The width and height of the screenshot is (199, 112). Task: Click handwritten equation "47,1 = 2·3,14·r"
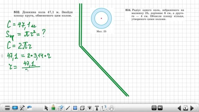(x=29, y=56)
